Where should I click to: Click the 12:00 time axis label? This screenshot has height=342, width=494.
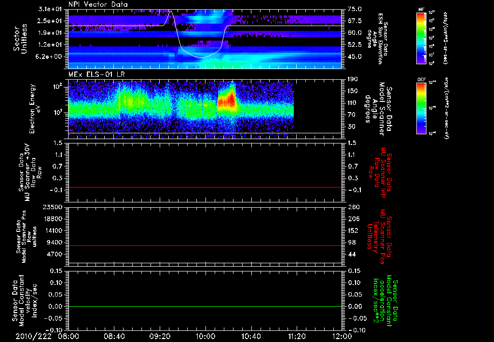[x=343, y=337]
